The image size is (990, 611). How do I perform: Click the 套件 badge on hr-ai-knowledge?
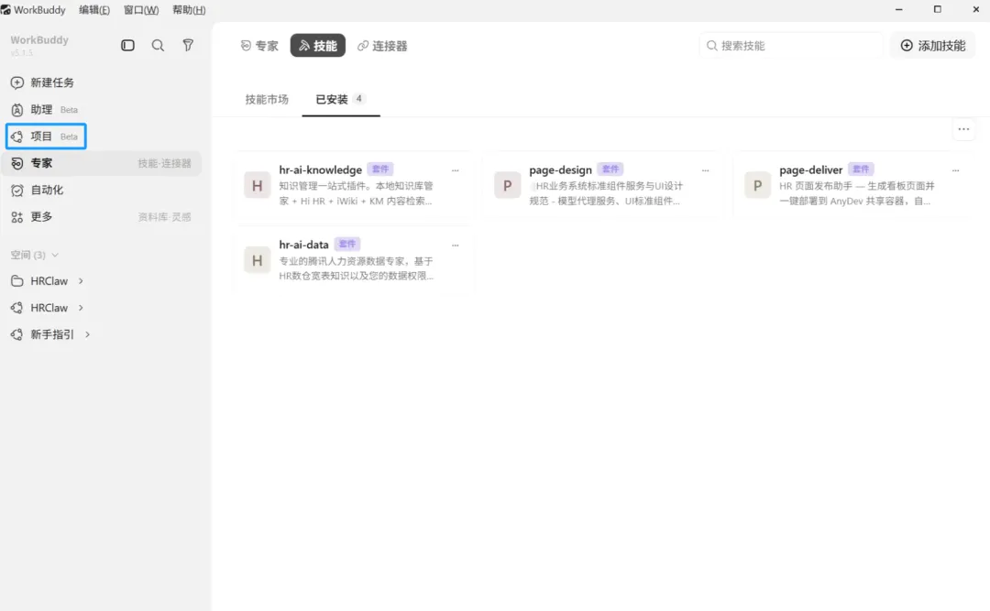380,169
